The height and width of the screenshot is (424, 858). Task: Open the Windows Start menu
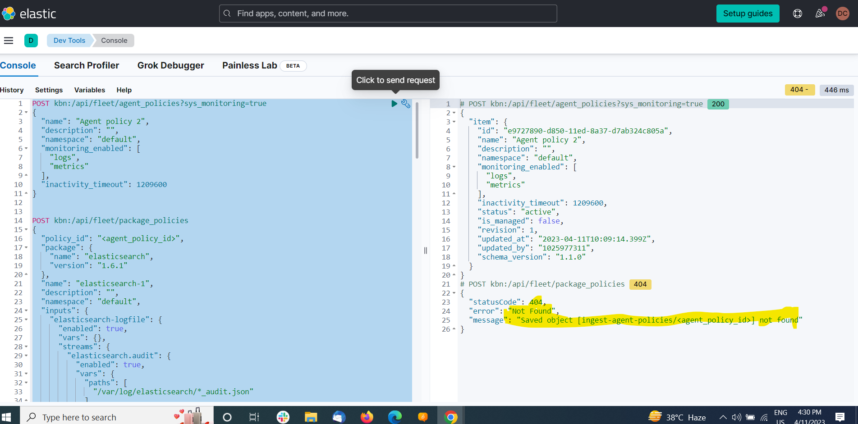pos(6,417)
